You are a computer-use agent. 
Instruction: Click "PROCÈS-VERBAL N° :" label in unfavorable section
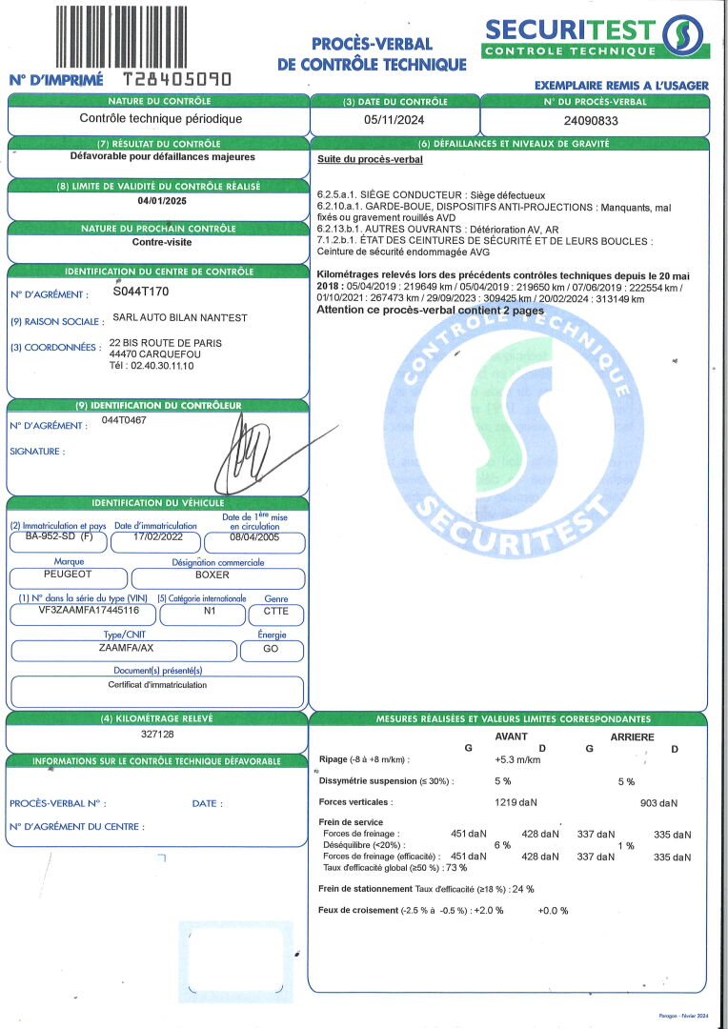point(58,804)
